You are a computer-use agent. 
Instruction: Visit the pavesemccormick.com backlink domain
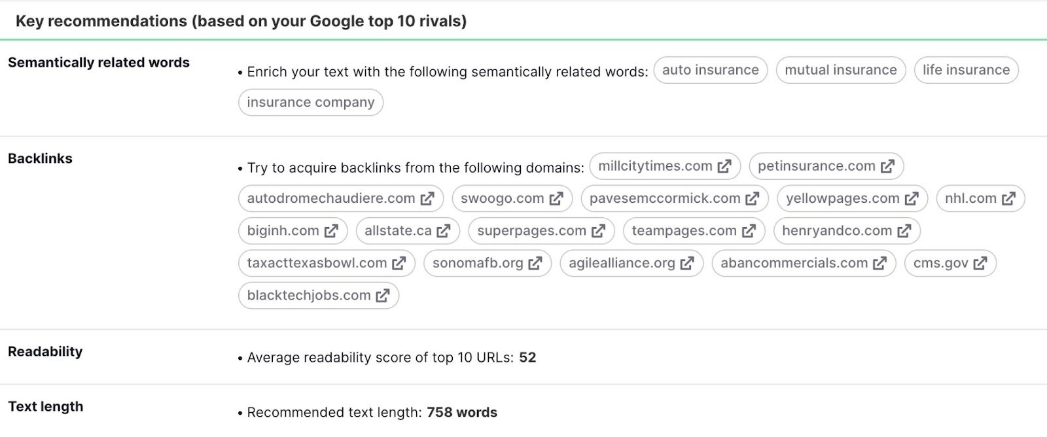[x=675, y=198]
